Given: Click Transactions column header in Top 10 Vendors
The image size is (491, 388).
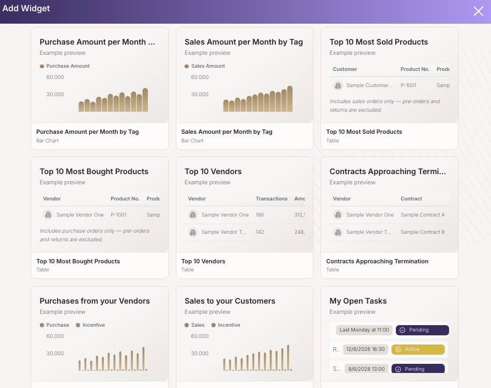Looking at the screenshot, I should 272,199.
